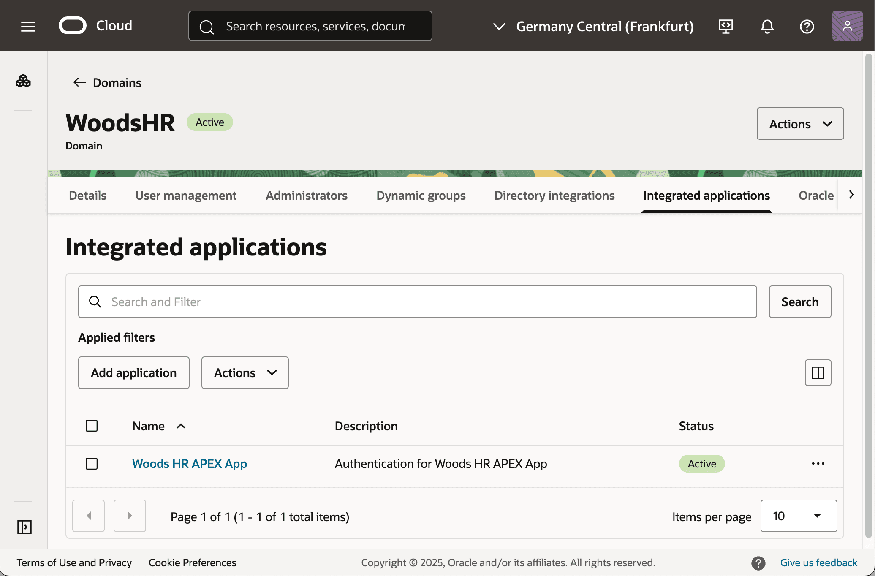Open the applications Actions dropdown
Viewport: 875px width, 576px height.
coord(245,372)
